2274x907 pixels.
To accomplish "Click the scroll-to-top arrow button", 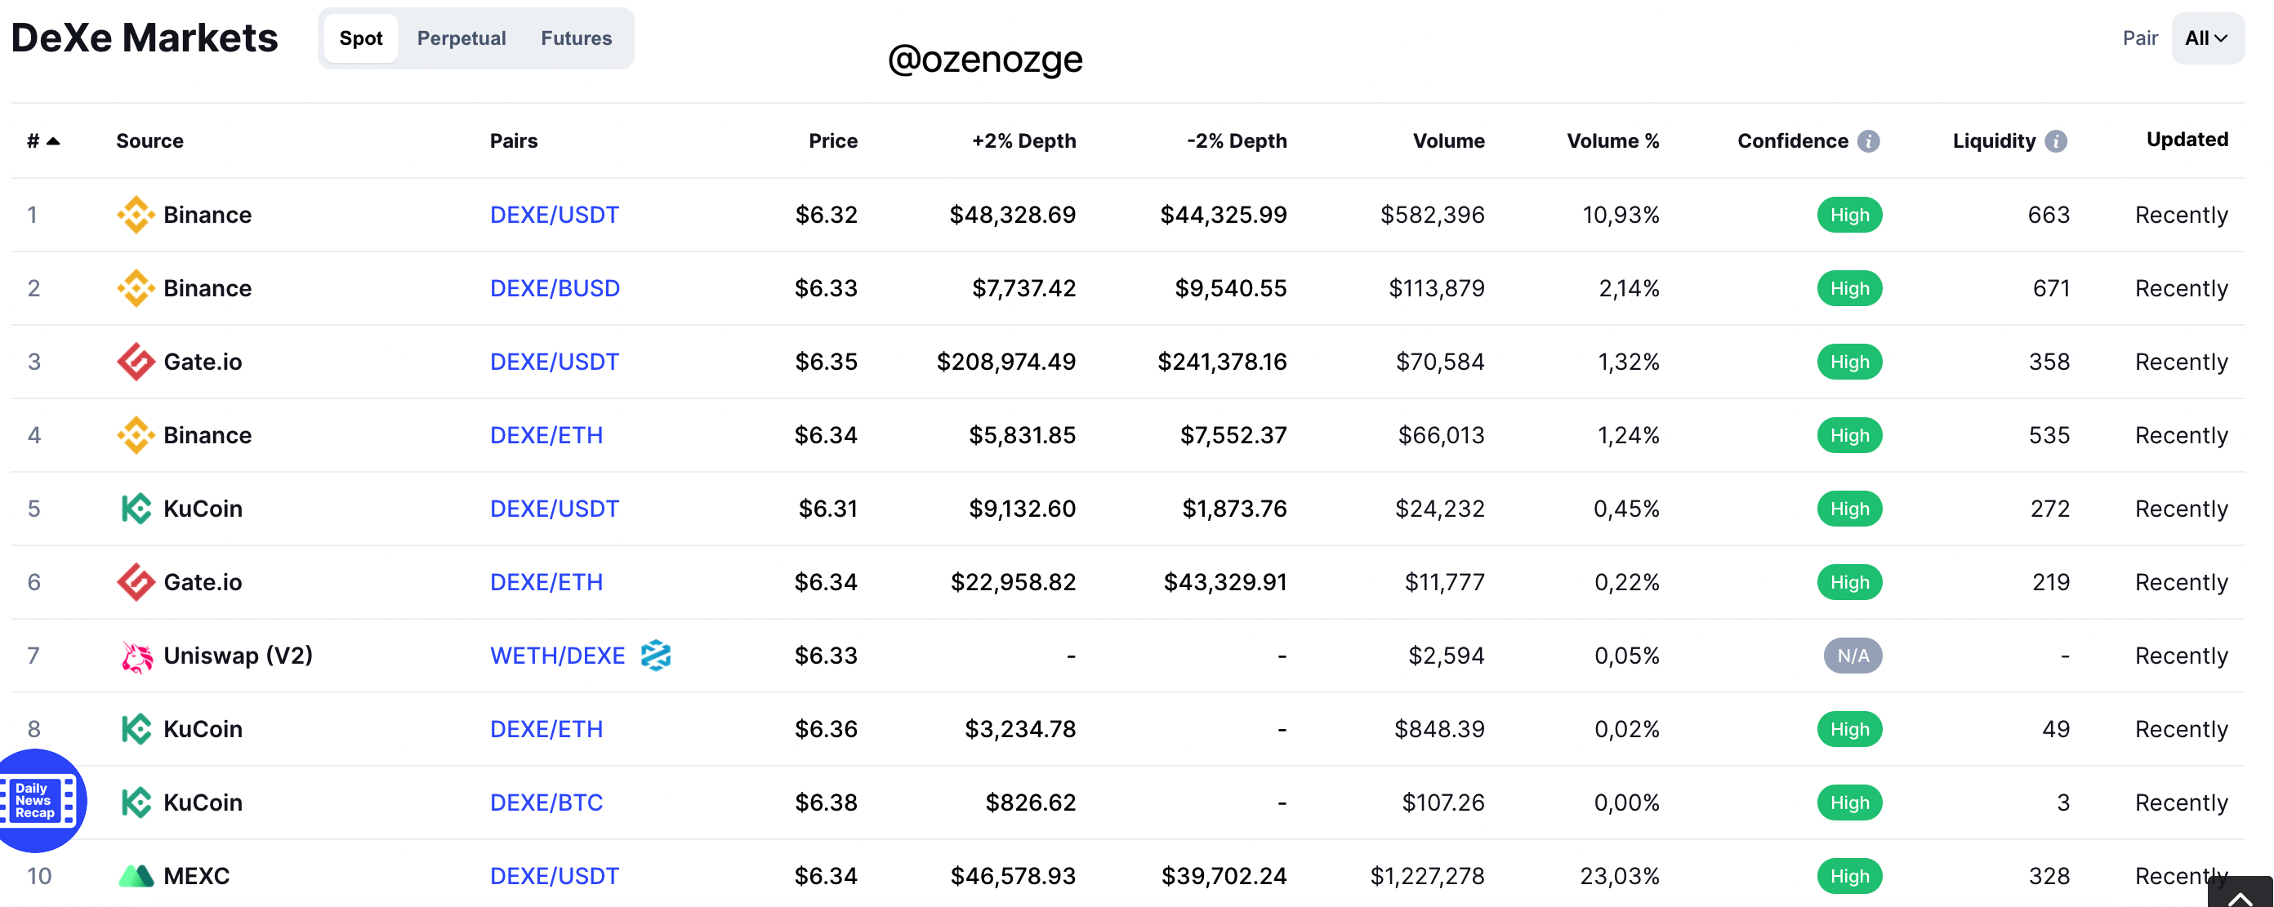I will [x=2240, y=895].
